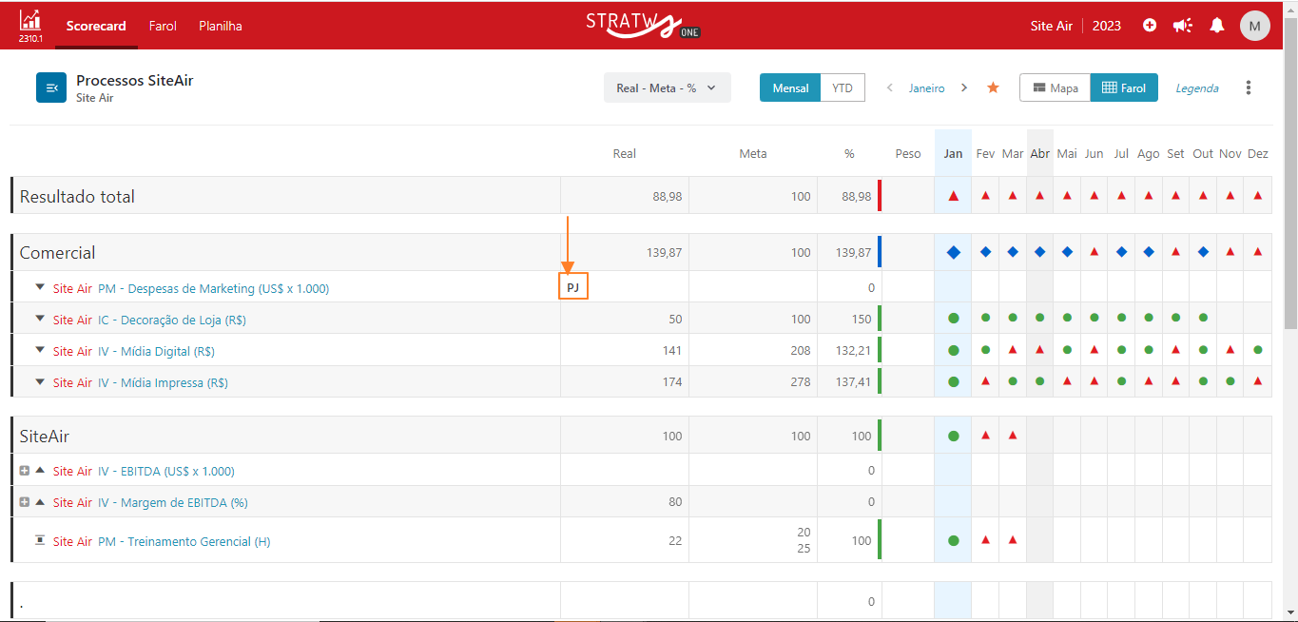Collapse the Despesas de Marketing row triangle
Viewport: 1298px width, 622px height.
[40, 286]
